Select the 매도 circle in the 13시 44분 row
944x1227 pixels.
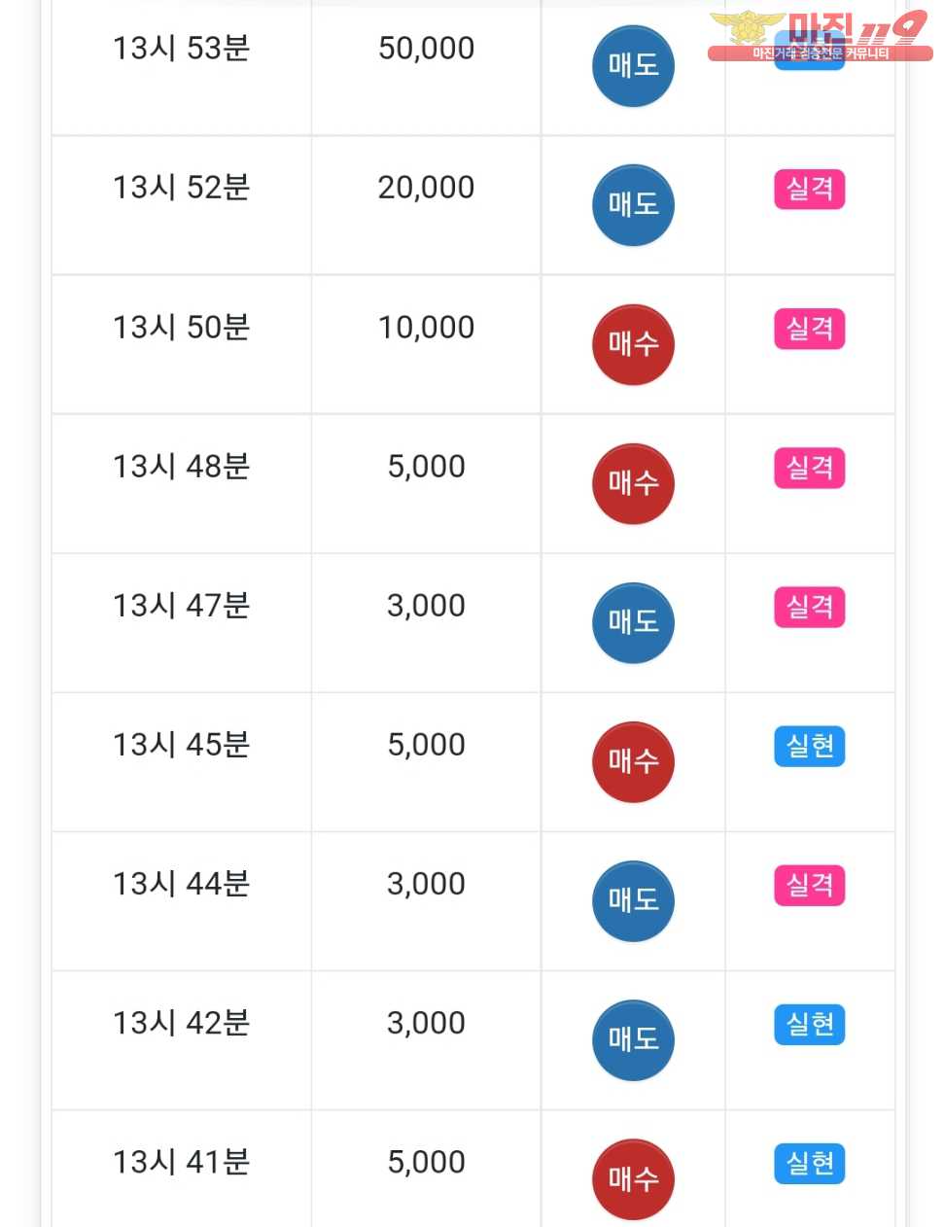coord(633,900)
